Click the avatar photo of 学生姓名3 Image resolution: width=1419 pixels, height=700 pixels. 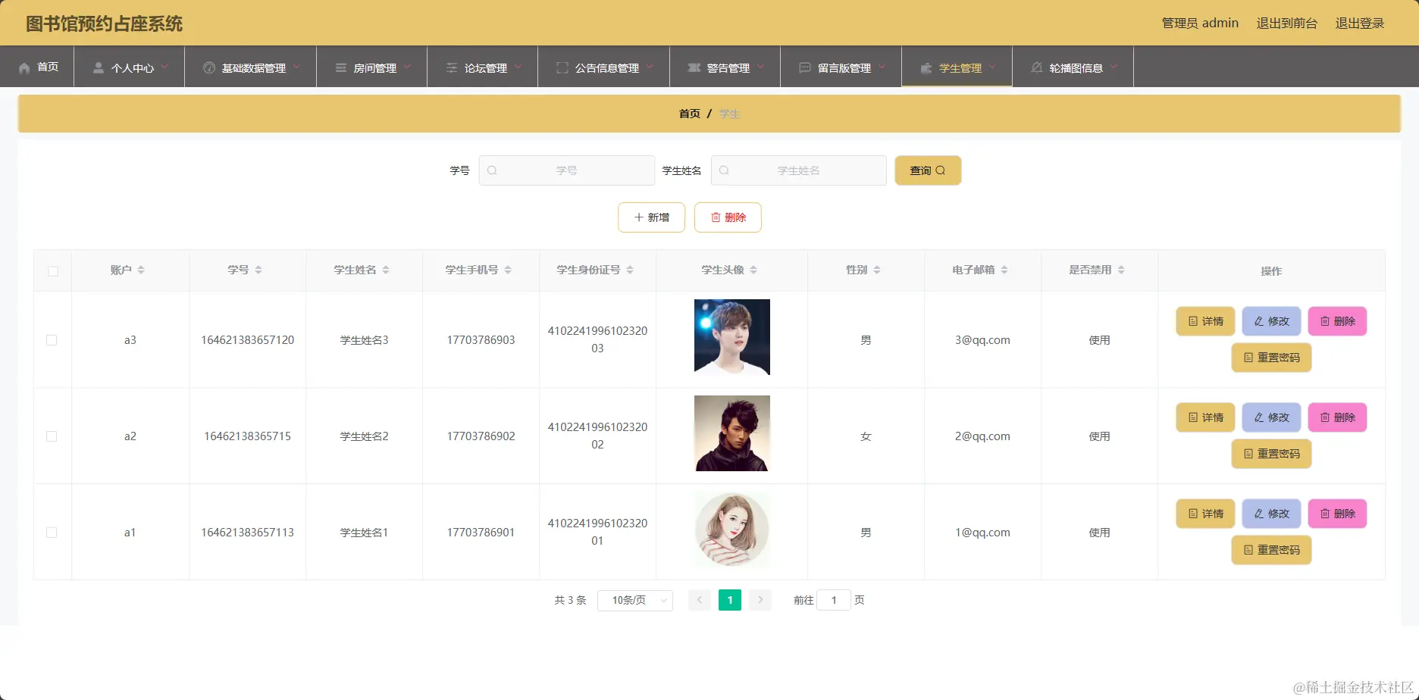pos(732,337)
